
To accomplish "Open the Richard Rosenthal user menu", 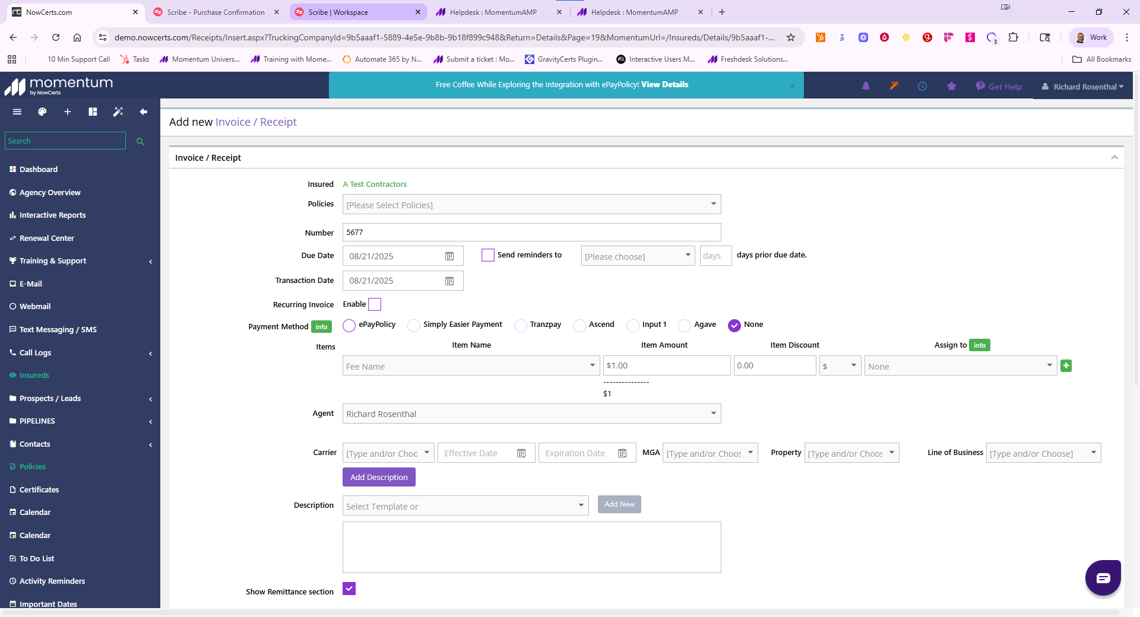I will (1083, 87).
